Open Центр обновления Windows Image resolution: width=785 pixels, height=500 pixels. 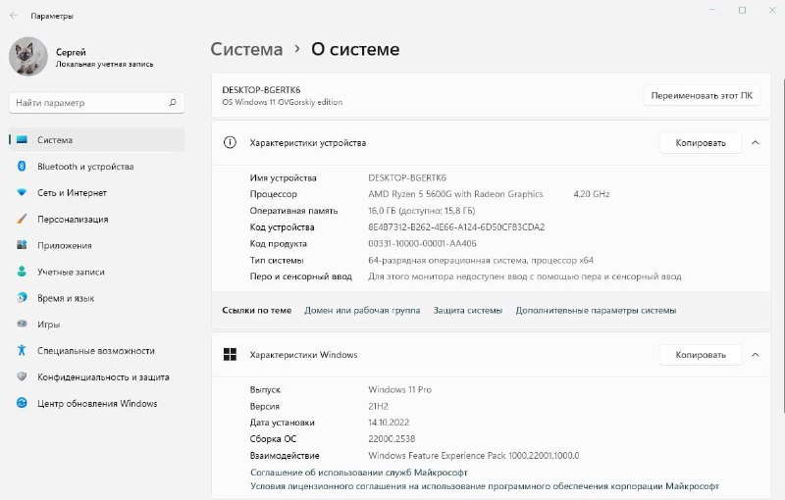pos(96,403)
